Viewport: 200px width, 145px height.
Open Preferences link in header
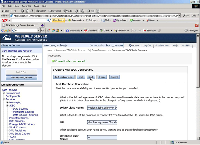pyautogui.click(x=162, y=45)
